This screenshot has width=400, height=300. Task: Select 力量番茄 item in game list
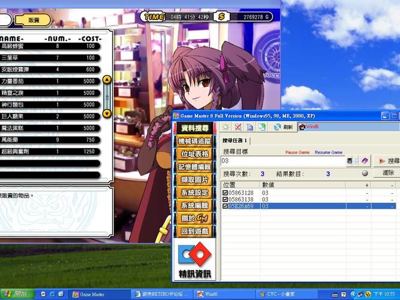pyautogui.click(x=50, y=81)
